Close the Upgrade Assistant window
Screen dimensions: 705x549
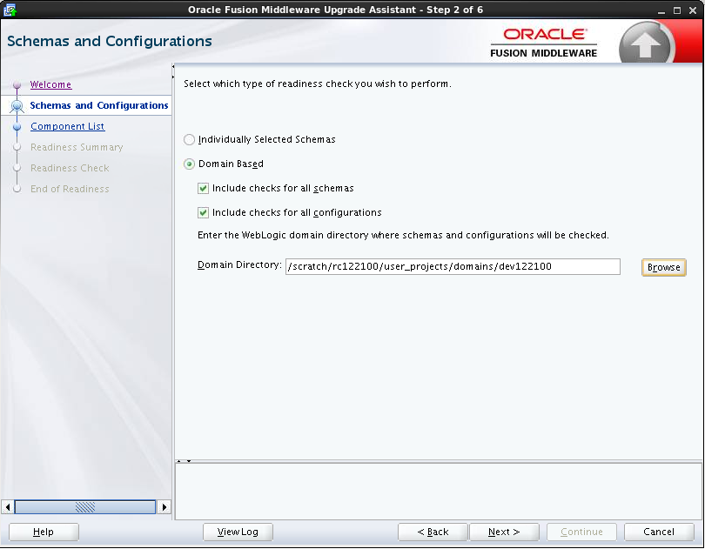point(693,10)
